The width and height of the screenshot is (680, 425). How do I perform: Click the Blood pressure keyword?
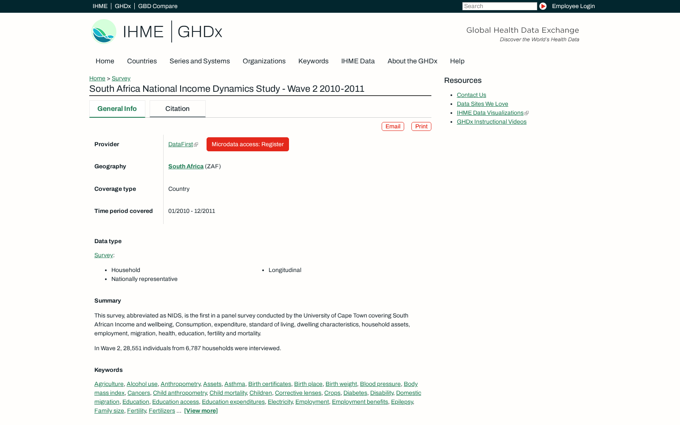(x=380, y=384)
